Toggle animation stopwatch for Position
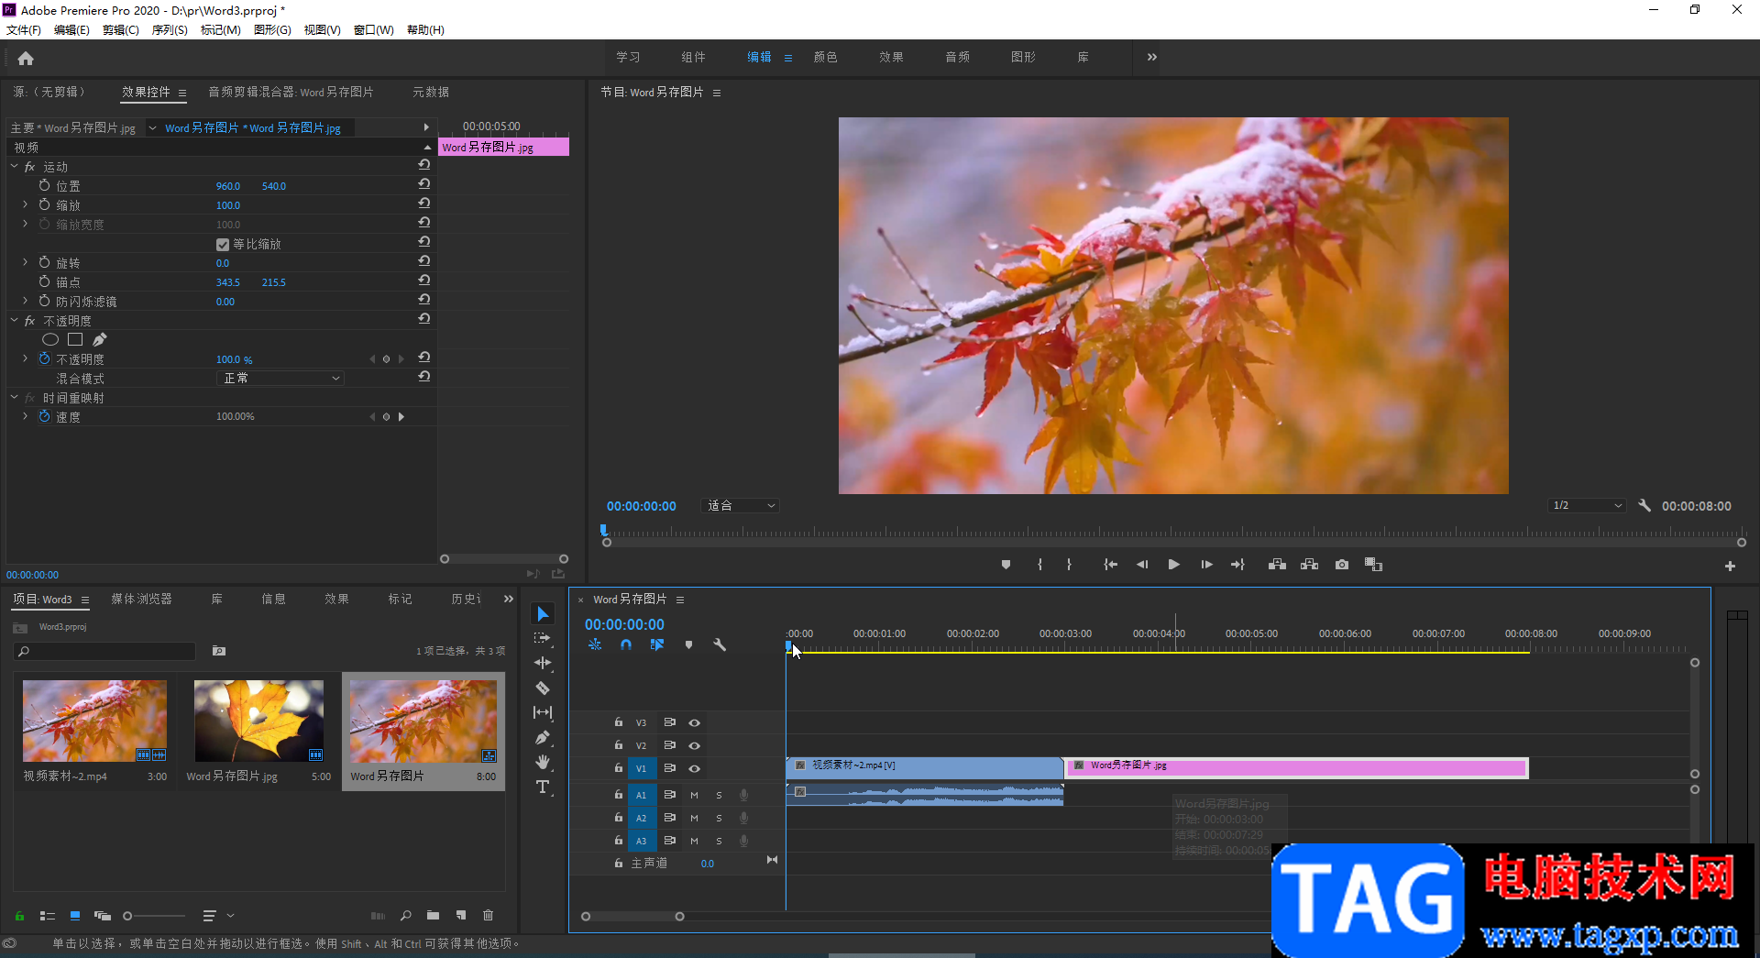Screen dimensions: 1760x958 coord(44,185)
